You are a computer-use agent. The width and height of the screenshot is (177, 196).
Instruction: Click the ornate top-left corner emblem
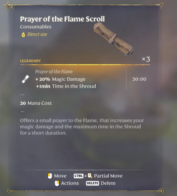[x=9, y=6]
